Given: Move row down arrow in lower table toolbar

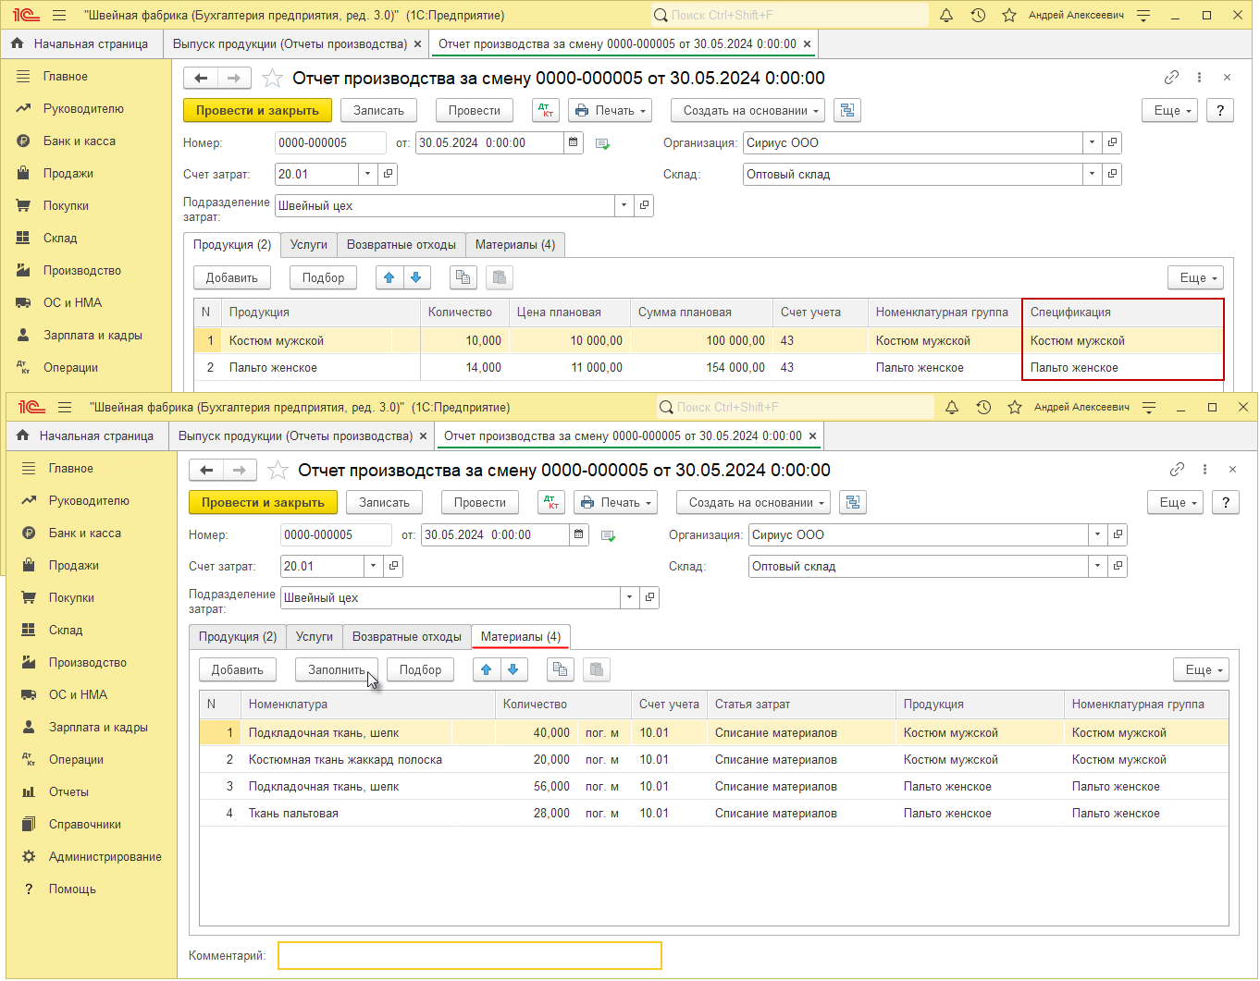Looking at the screenshot, I should point(513,669).
